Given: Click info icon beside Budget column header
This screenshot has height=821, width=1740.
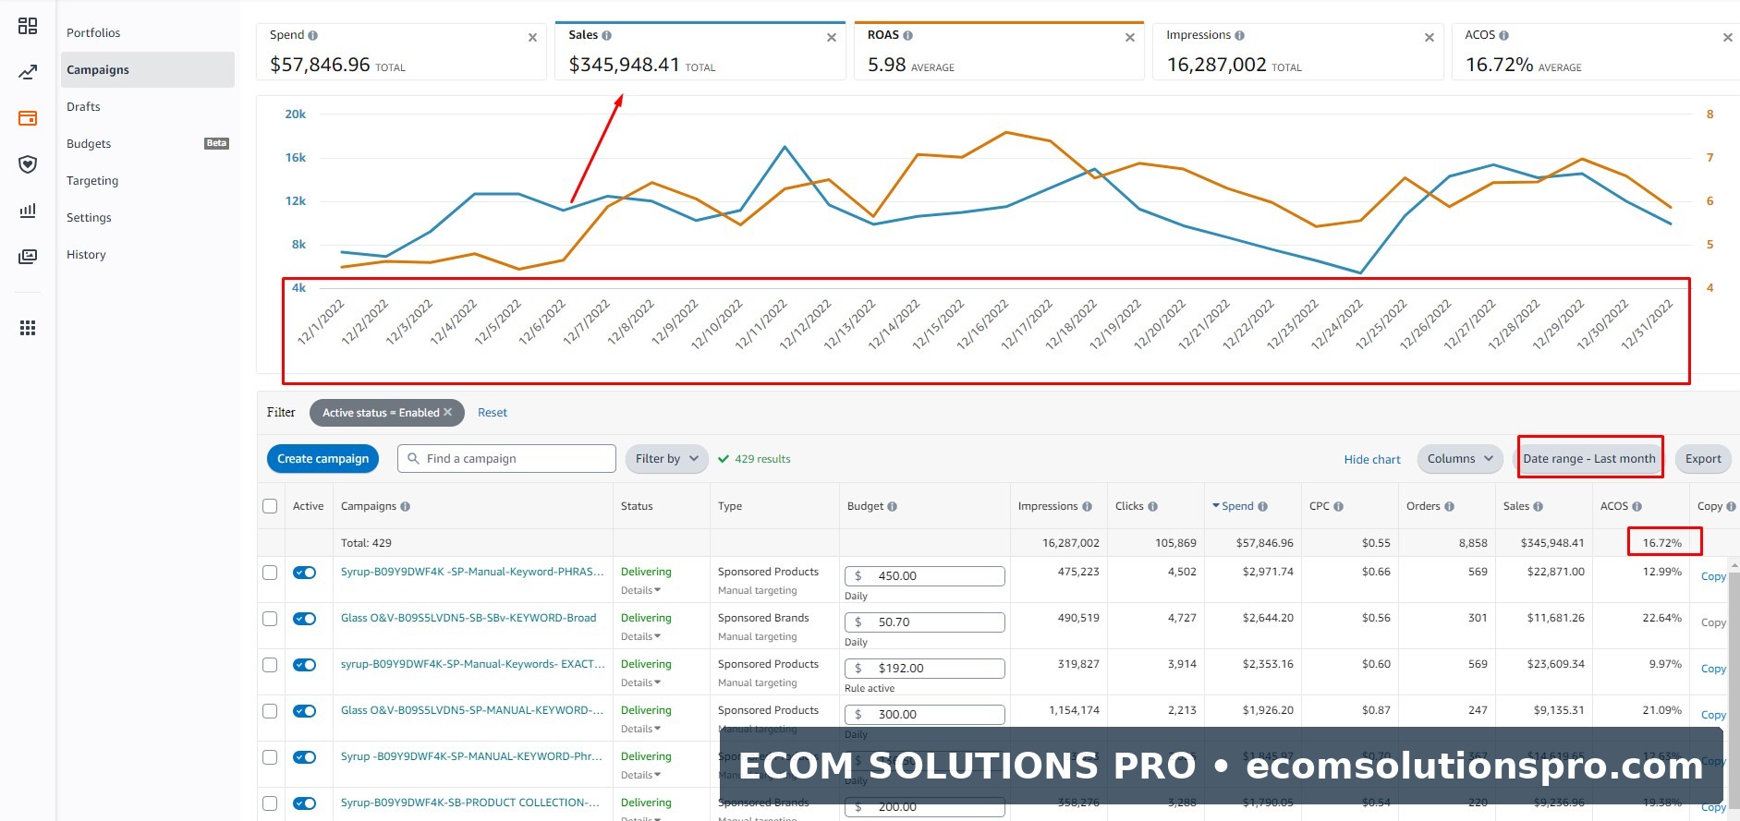Looking at the screenshot, I should 892,506.
